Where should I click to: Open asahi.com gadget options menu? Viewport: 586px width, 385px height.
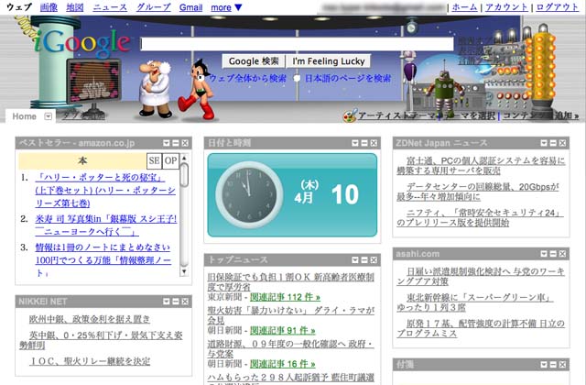tap(544, 254)
